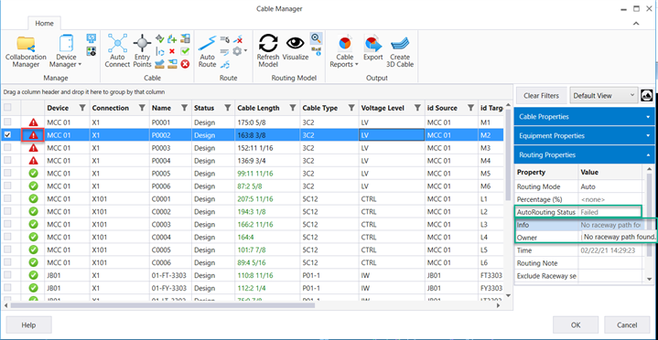
Task: Click the AutoRouting Status property row
Action: pyautogui.click(x=578, y=212)
